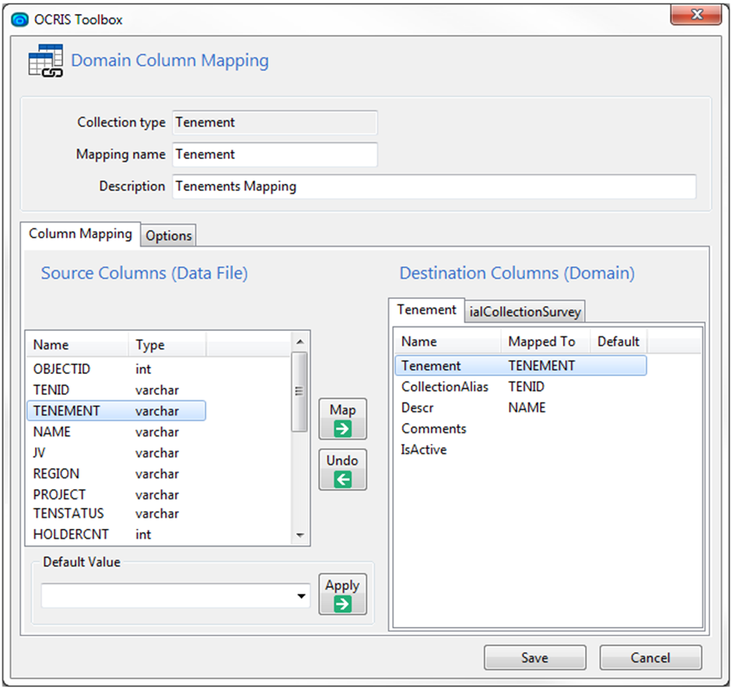Switch to the Options tab

coord(169,236)
